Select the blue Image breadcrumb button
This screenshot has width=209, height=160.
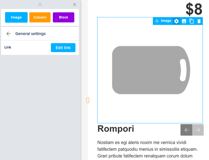tap(16, 17)
